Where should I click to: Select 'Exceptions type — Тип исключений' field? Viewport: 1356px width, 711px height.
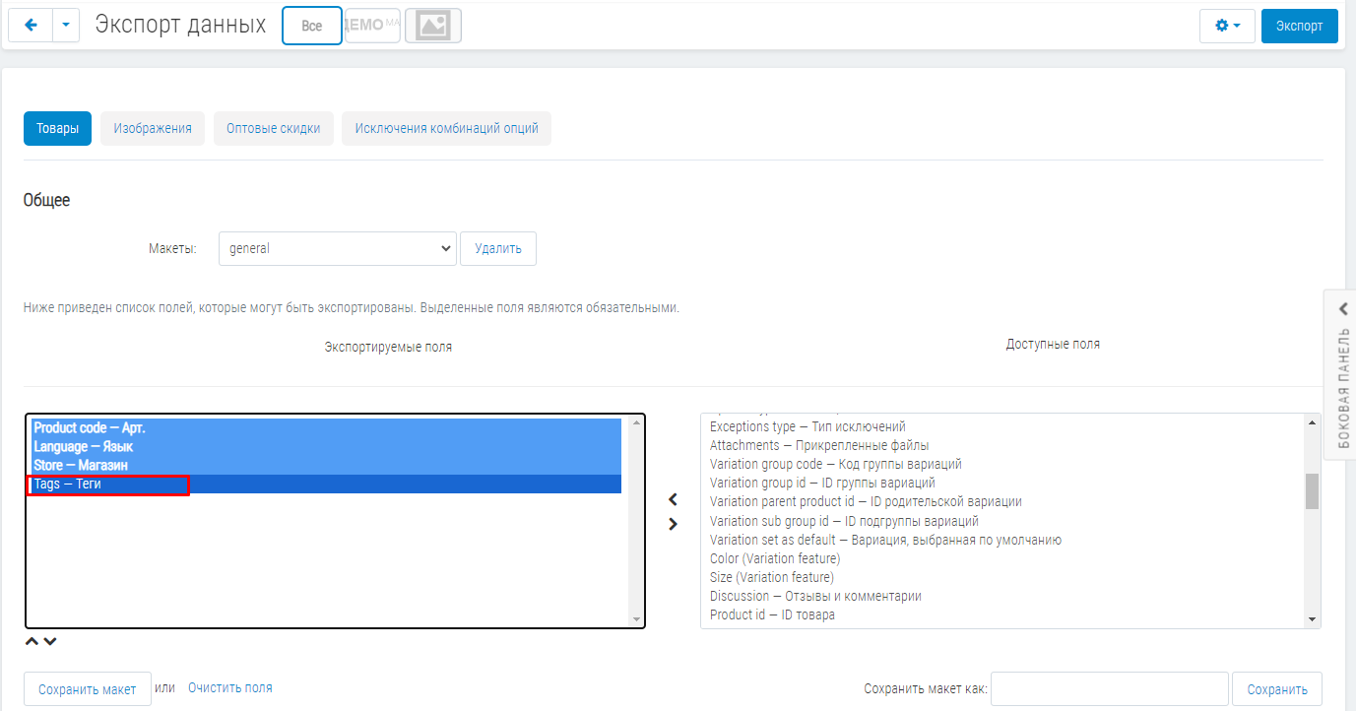[x=1002, y=426]
